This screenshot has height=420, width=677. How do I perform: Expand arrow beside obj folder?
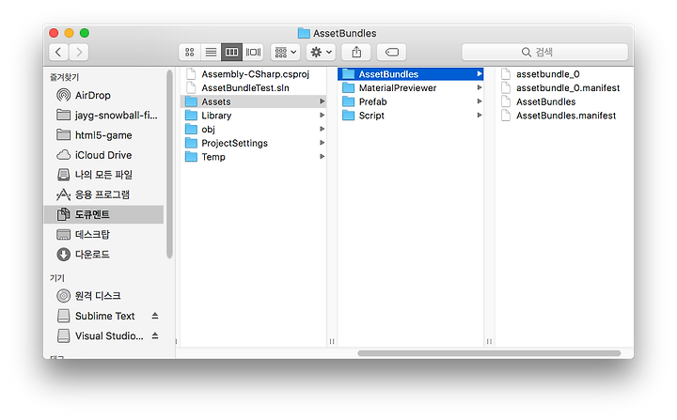323,129
